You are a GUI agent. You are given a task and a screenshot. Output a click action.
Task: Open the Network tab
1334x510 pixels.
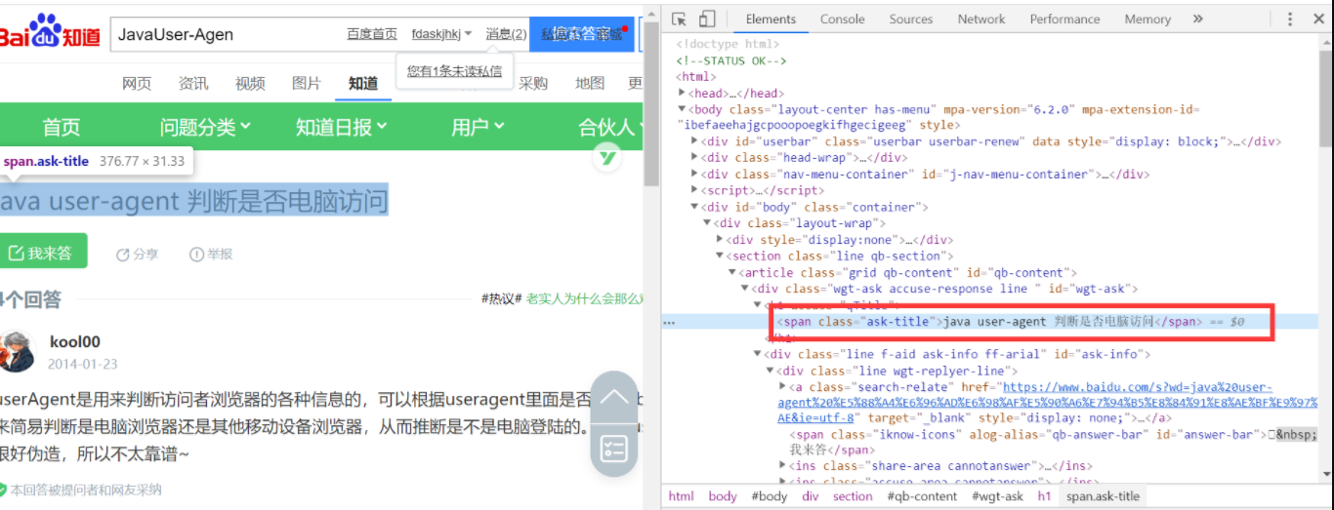981,19
